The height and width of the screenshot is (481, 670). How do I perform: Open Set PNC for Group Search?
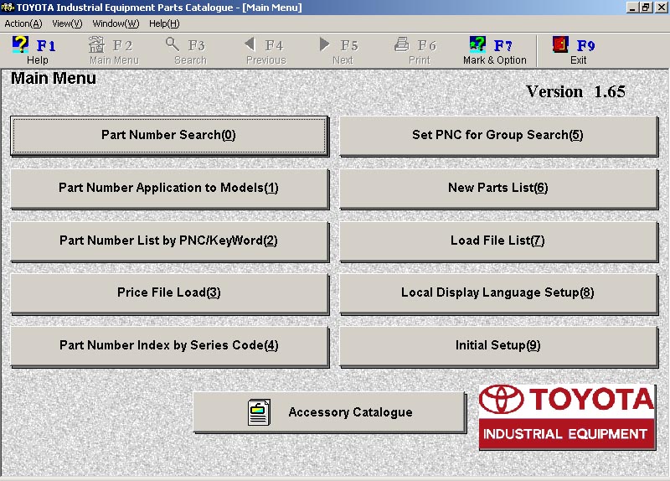point(498,136)
